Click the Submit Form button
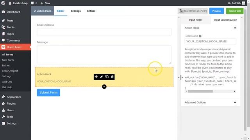The width and height of the screenshot is (250, 140). 48,93
